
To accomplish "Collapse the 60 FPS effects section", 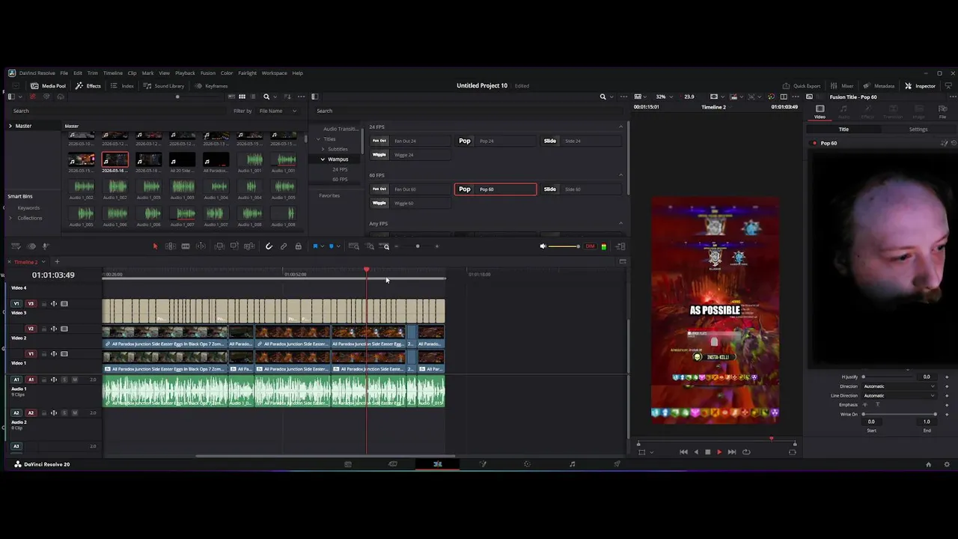I will point(620,175).
